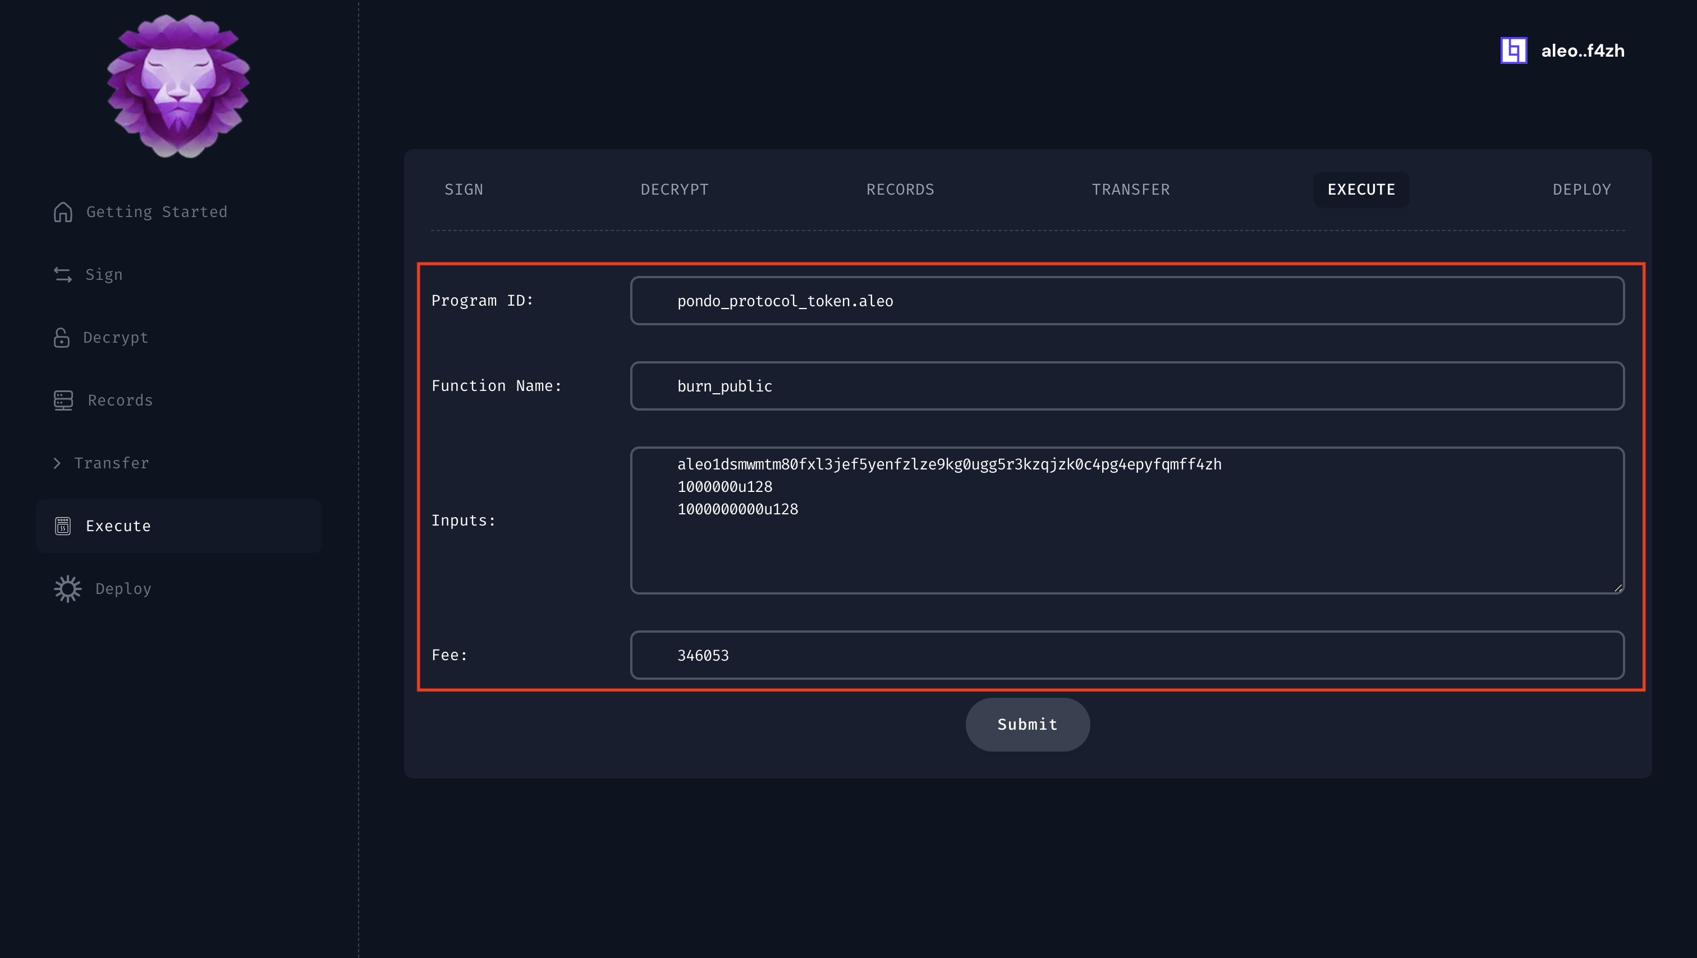Click the Program ID label
The width and height of the screenshot is (1697, 958).
tap(482, 301)
